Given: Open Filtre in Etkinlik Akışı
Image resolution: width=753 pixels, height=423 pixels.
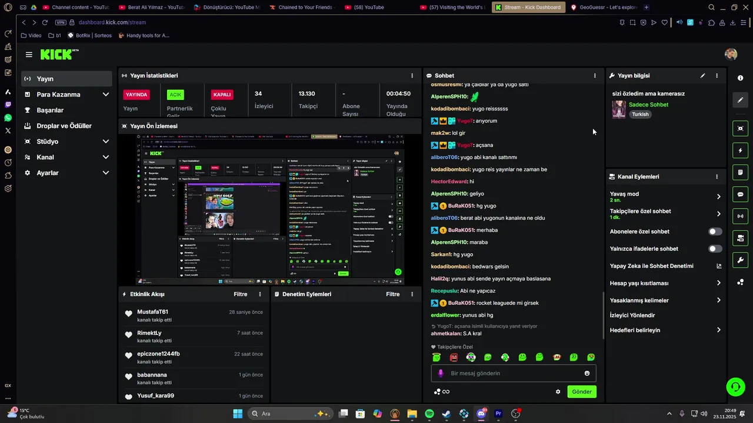Looking at the screenshot, I should pos(240,294).
